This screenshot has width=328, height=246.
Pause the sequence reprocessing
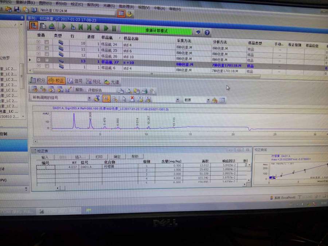(x=114, y=28)
